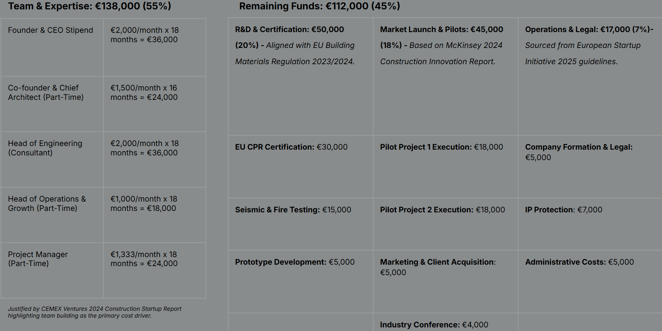Click the Operations & Legal header cell

(589, 45)
